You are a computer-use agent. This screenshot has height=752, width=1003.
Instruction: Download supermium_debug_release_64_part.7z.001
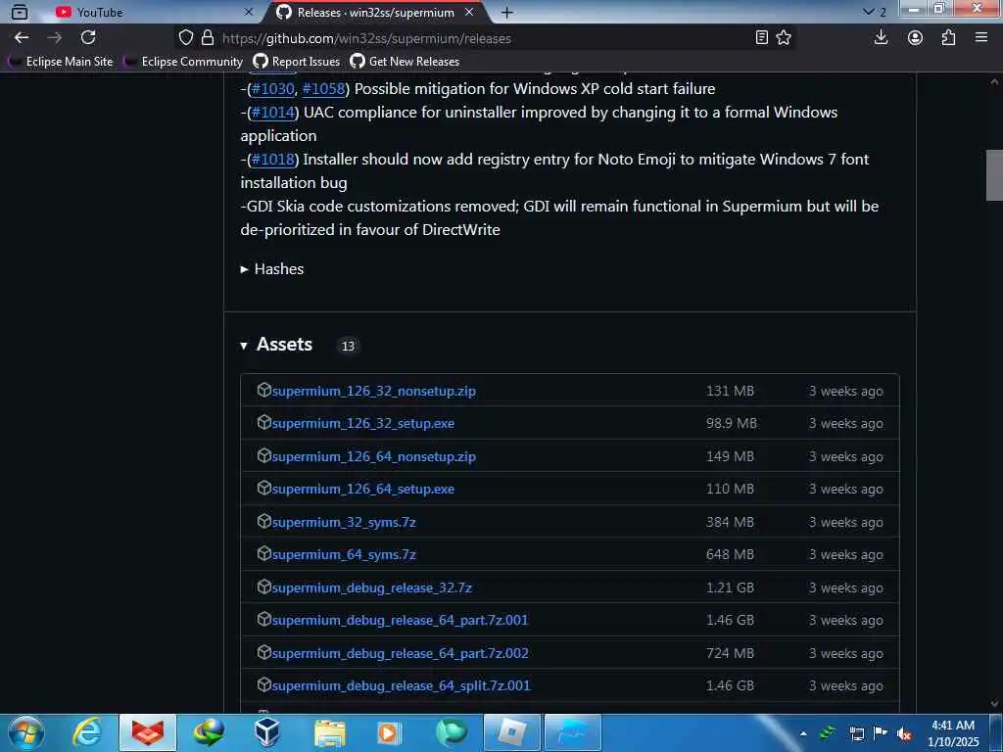pos(400,620)
